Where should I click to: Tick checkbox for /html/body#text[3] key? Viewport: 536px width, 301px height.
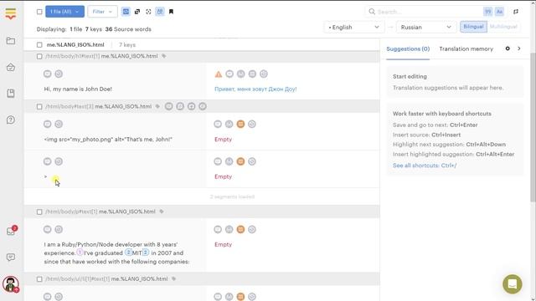coord(39,106)
